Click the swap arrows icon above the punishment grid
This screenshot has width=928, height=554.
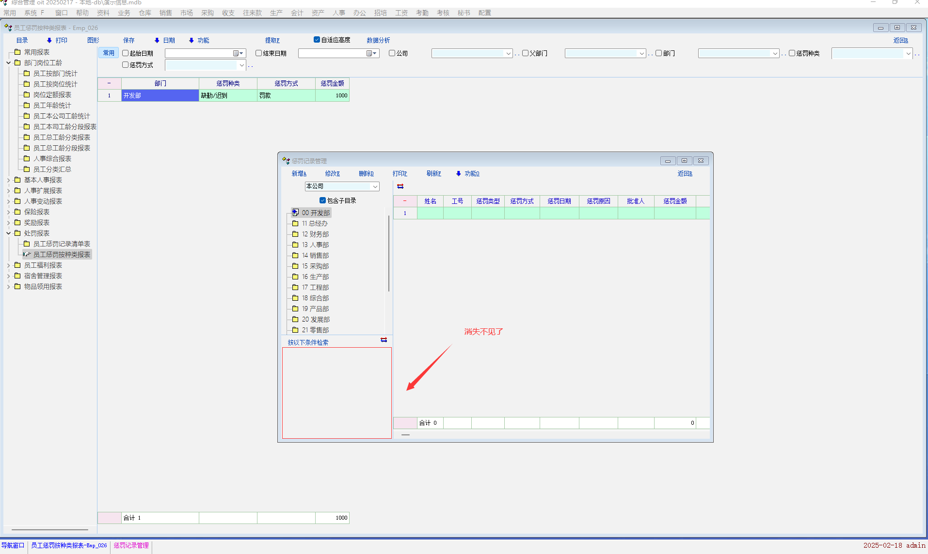point(400,186)
